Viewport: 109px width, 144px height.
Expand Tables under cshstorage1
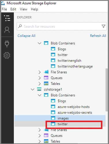point(40,141)
